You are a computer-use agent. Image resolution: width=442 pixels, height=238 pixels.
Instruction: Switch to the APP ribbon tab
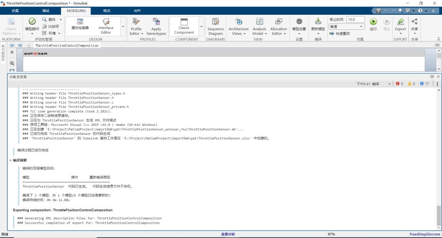(x=137, y=11)
